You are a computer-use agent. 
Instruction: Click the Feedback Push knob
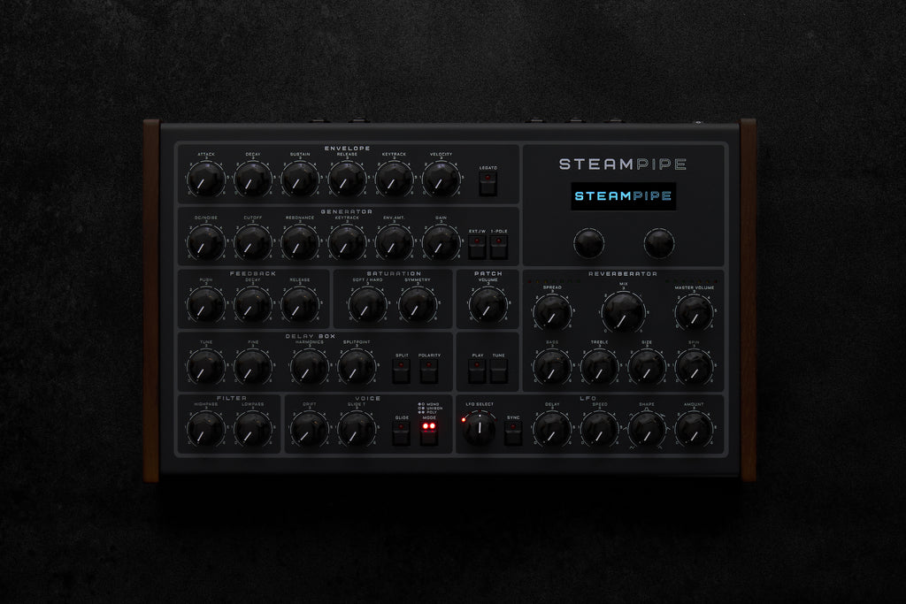pyautogui.click(x=205, y=305)
